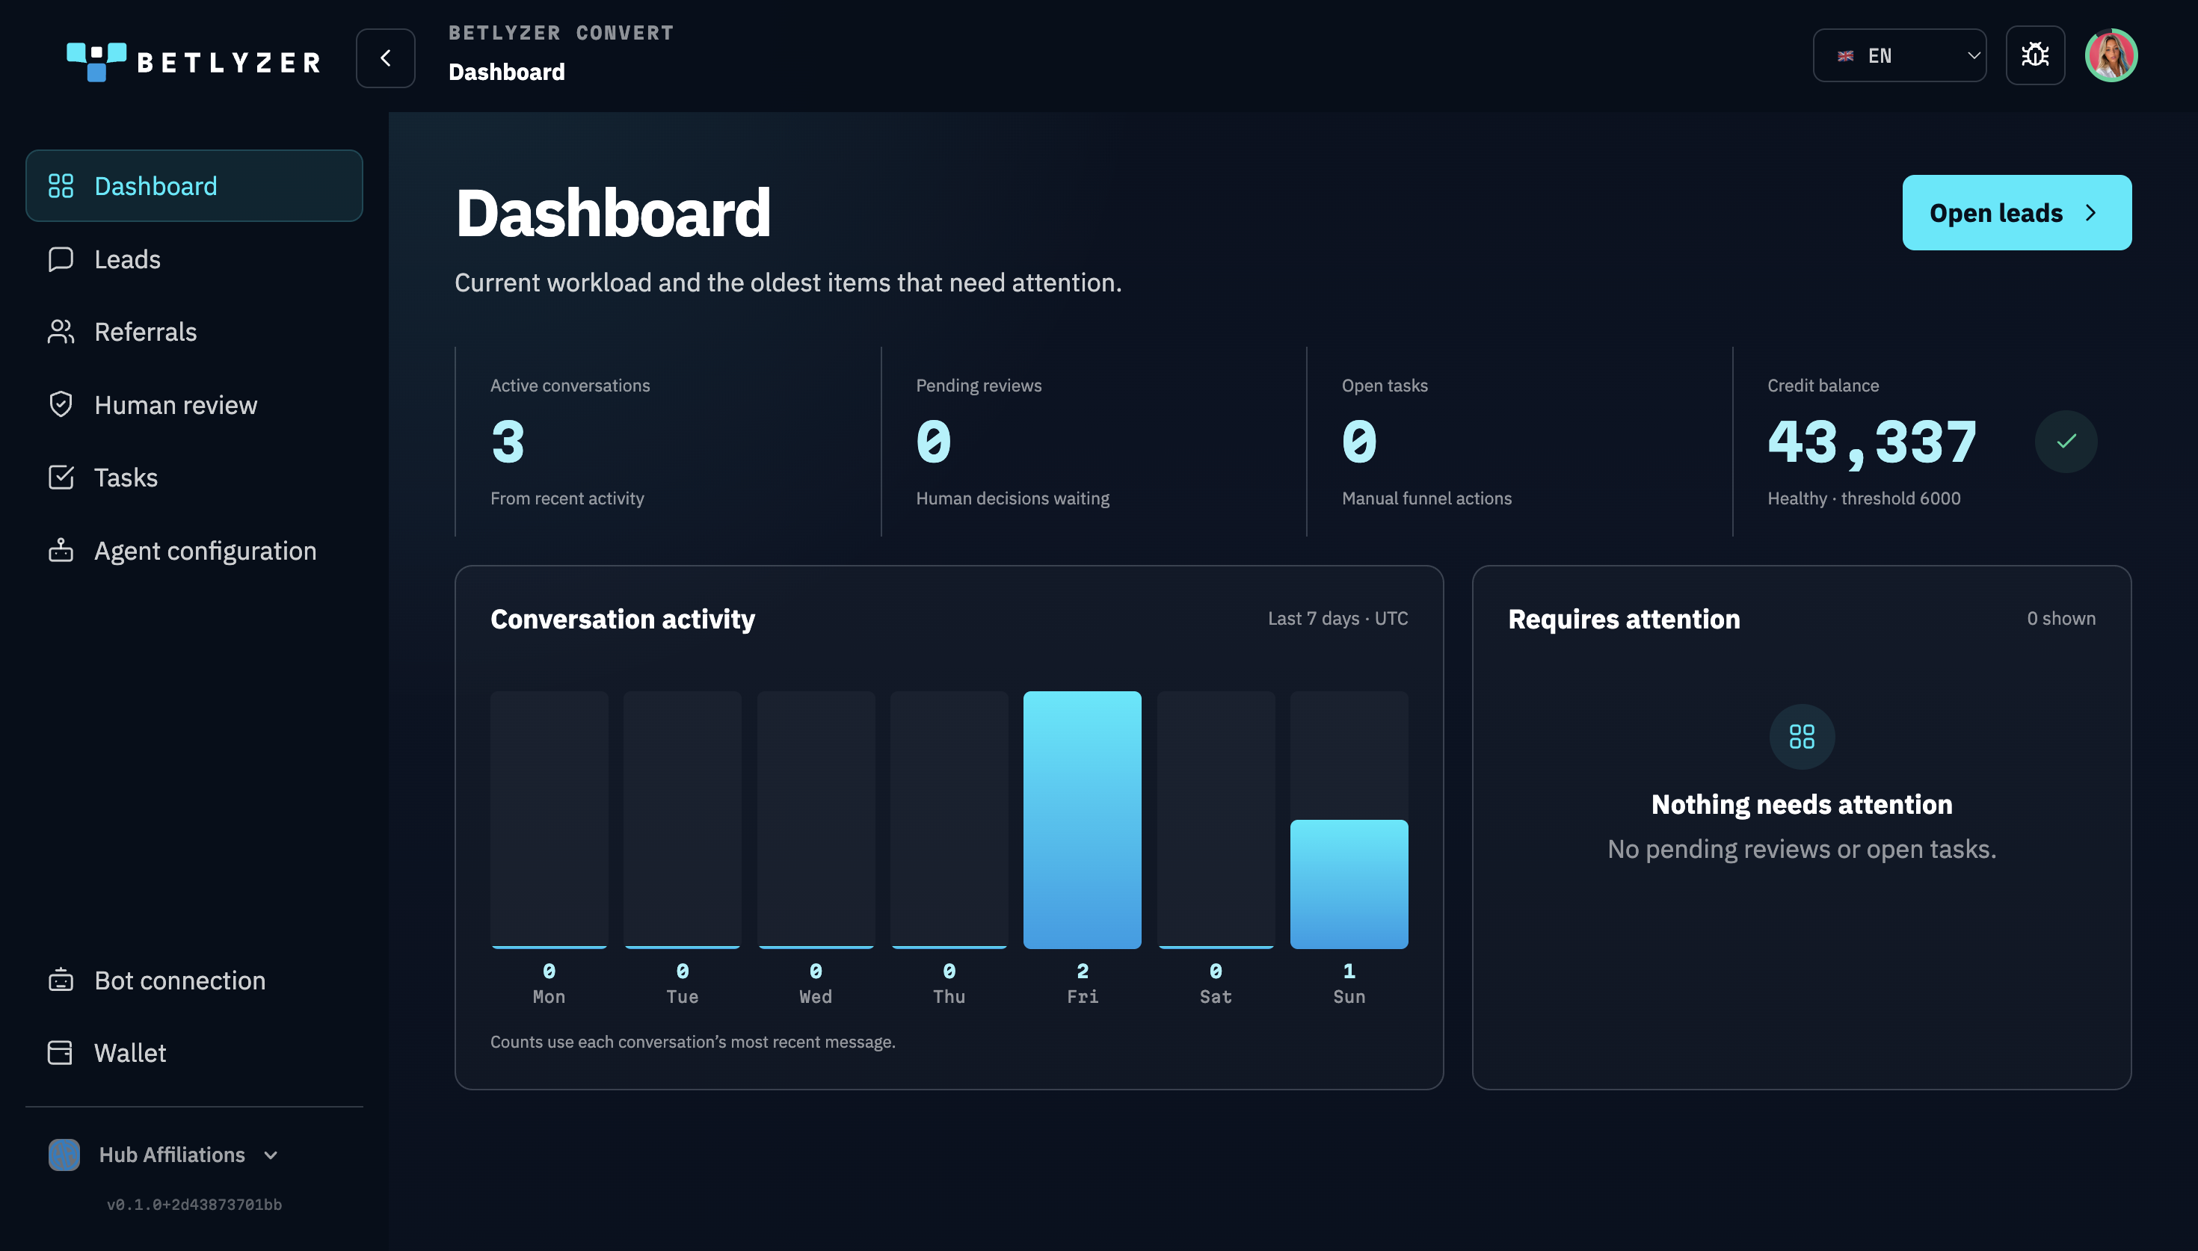Viewport: 2198px width, 1251px height.
Task: Click the Pending reviews card value
Action: tap(933, 442)
